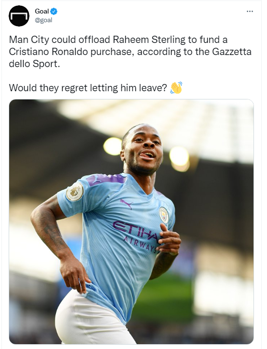This screenshot has height=349, width=267.
Task: Open the attached player photo
Action: (x=131, y=222)
